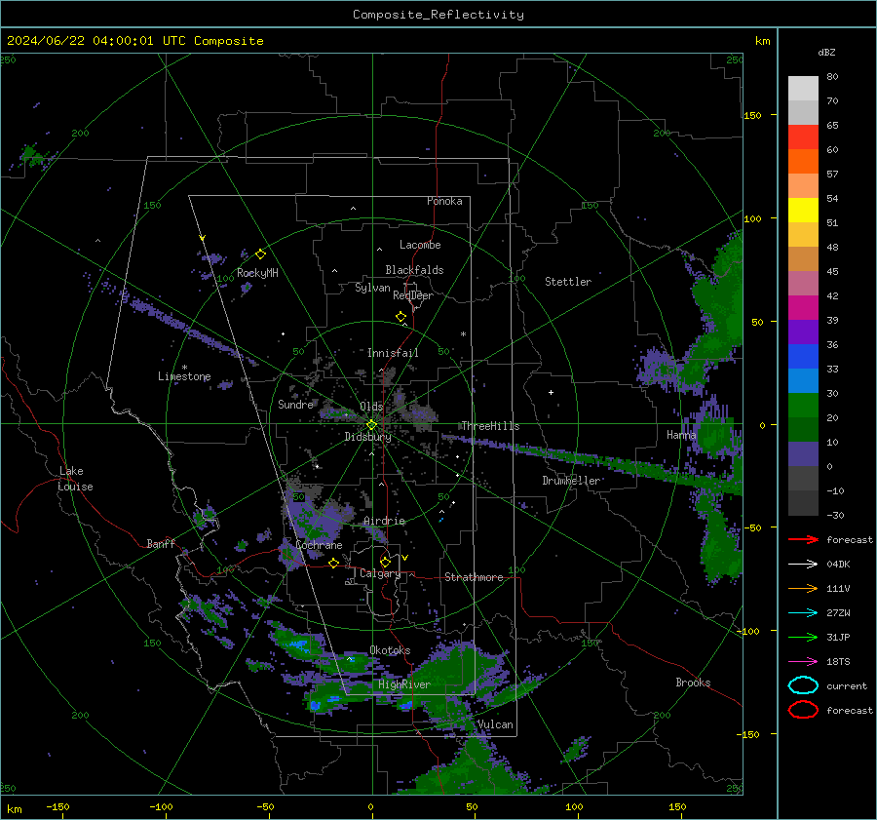877x820 pixels.
Task: Click the Limestone label
Action: click(184, 376)
